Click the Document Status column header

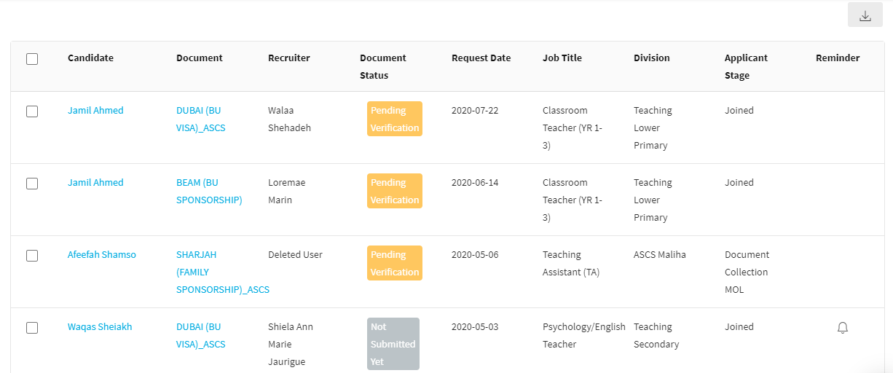coord(382,66)
